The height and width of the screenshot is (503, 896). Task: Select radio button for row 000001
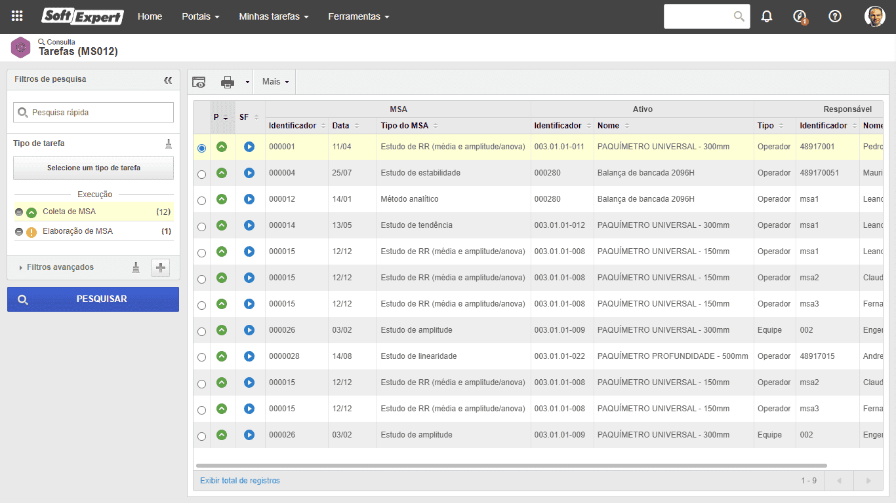(x=201, y=149)
